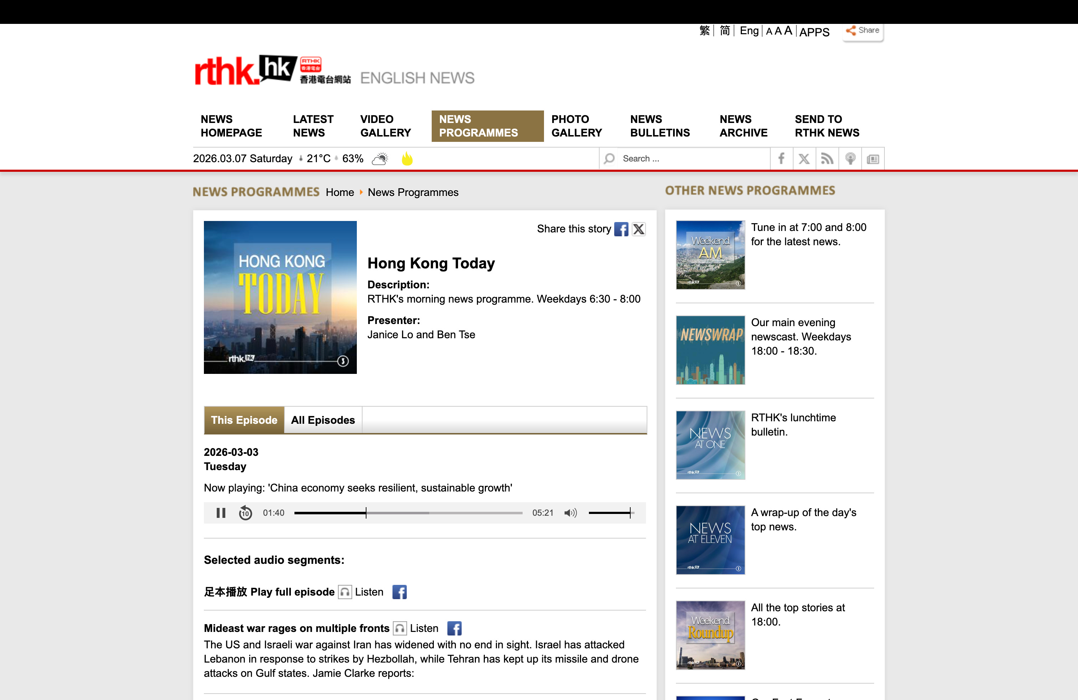Click headphone Listen icon for Mideast war segment
The image size is (1078, 700).
click(400, 628)
